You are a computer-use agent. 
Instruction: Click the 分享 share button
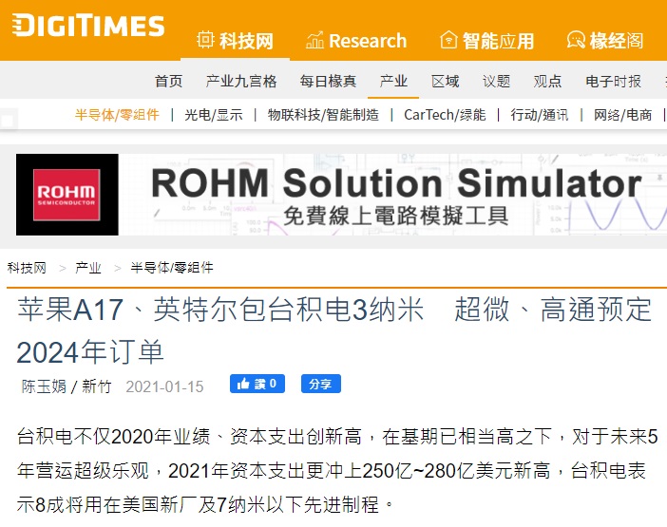click(321, 384)
